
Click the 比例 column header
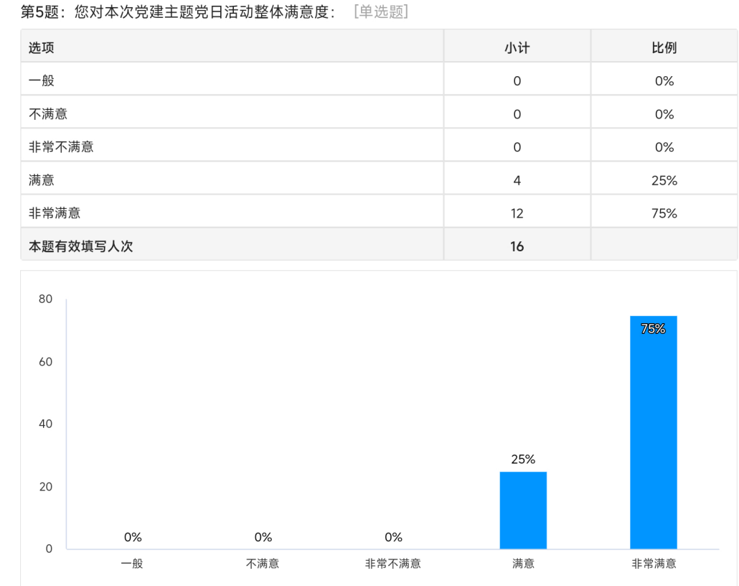664,47
